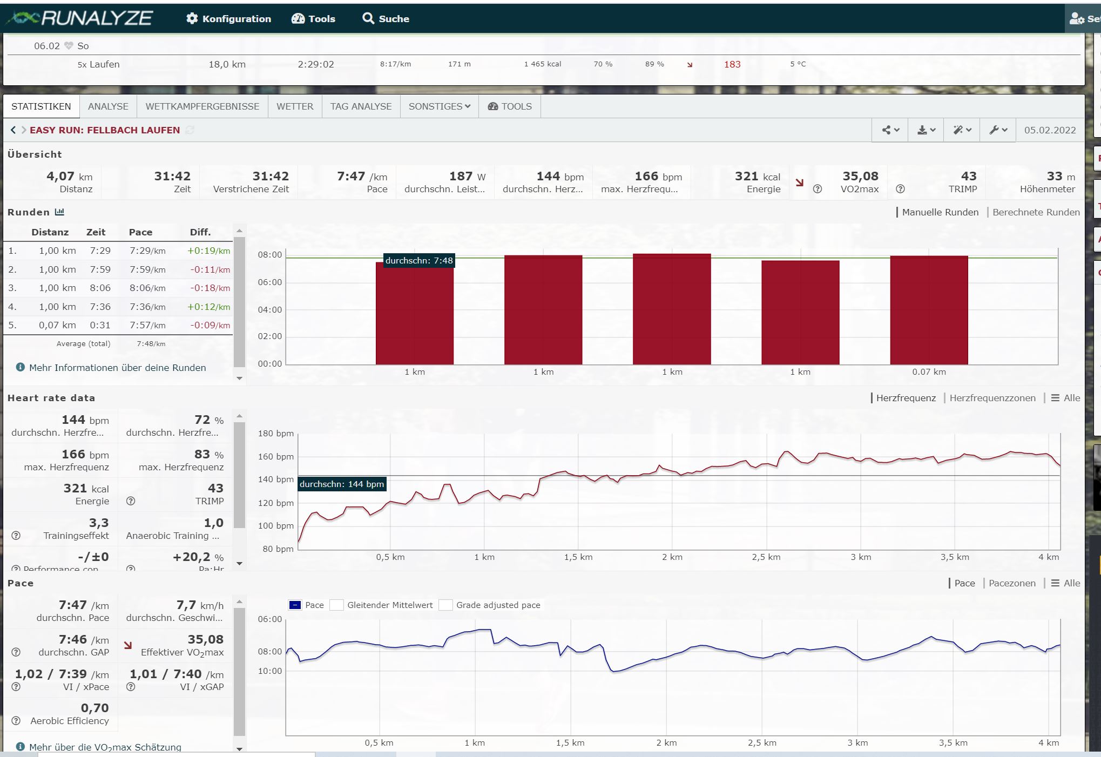Show Berechnete Runden view
The width and height of the screenshot is (1101, 757).
[x=1036, y=212]
